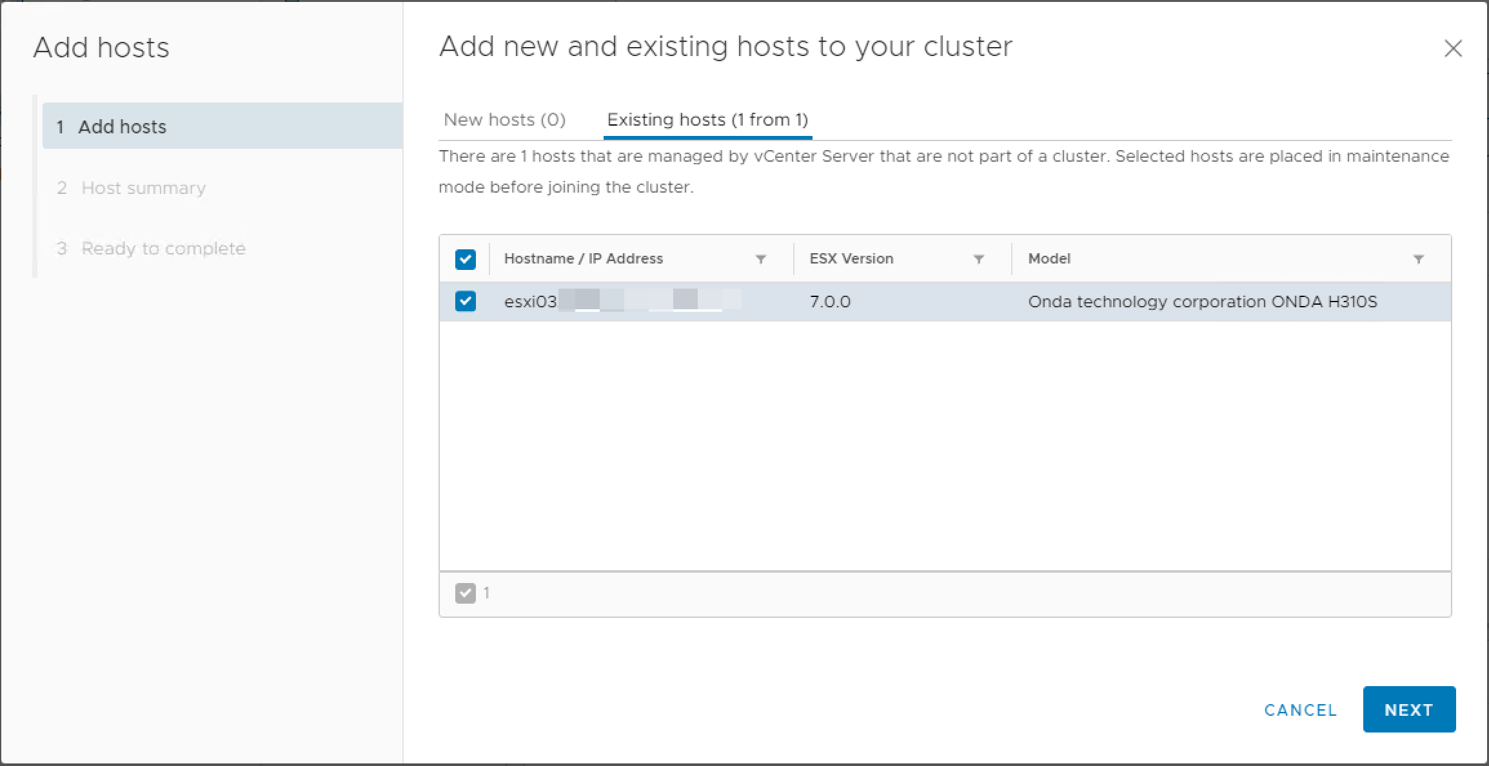Close the Add hosts dialog
The width and height of the screenshot is (1489, 766).
(x=1453, y=48)
